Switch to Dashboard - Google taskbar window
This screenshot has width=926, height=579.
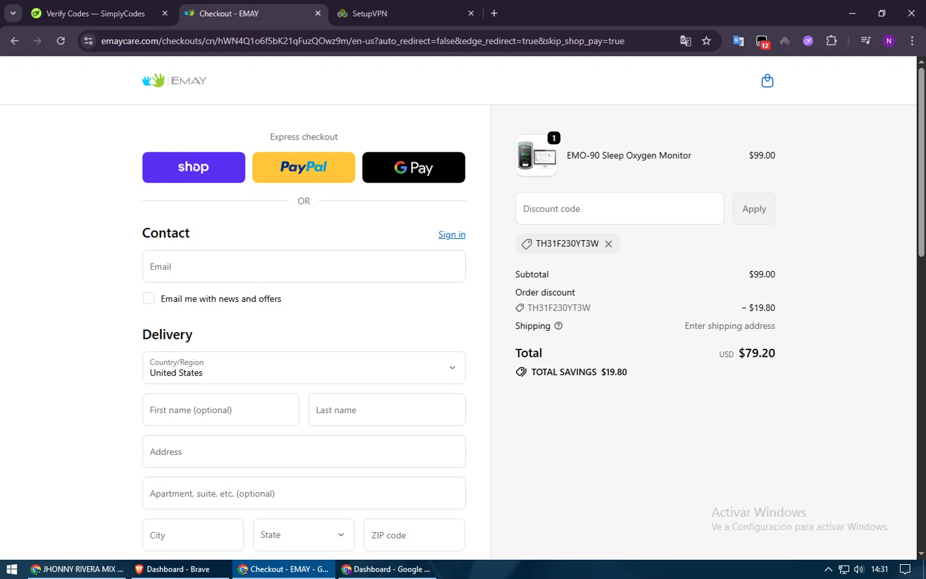click(x=386, y=569)
